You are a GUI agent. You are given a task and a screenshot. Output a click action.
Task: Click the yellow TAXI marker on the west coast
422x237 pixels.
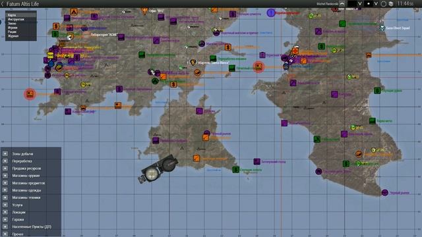click(50, 55)
